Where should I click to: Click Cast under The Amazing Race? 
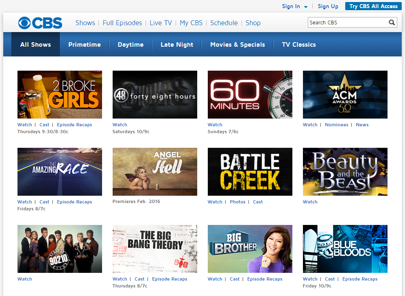point(44,202)
